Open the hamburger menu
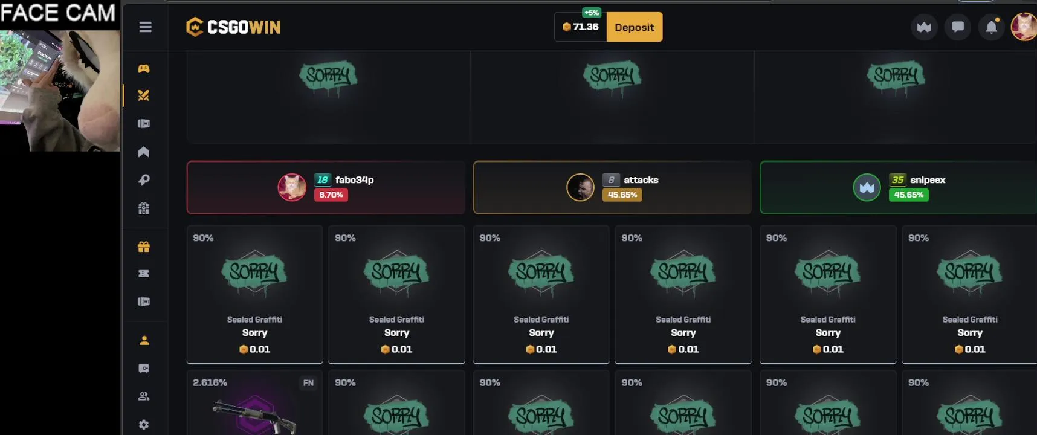This screenshot has height=435, width=1037. coord(145,27)
